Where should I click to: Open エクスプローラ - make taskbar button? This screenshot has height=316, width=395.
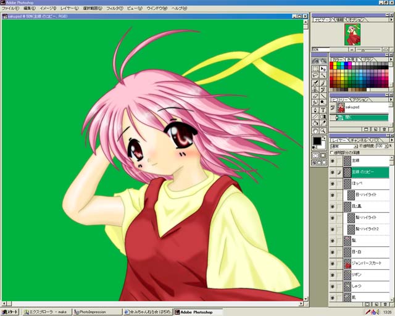[47, 312]
